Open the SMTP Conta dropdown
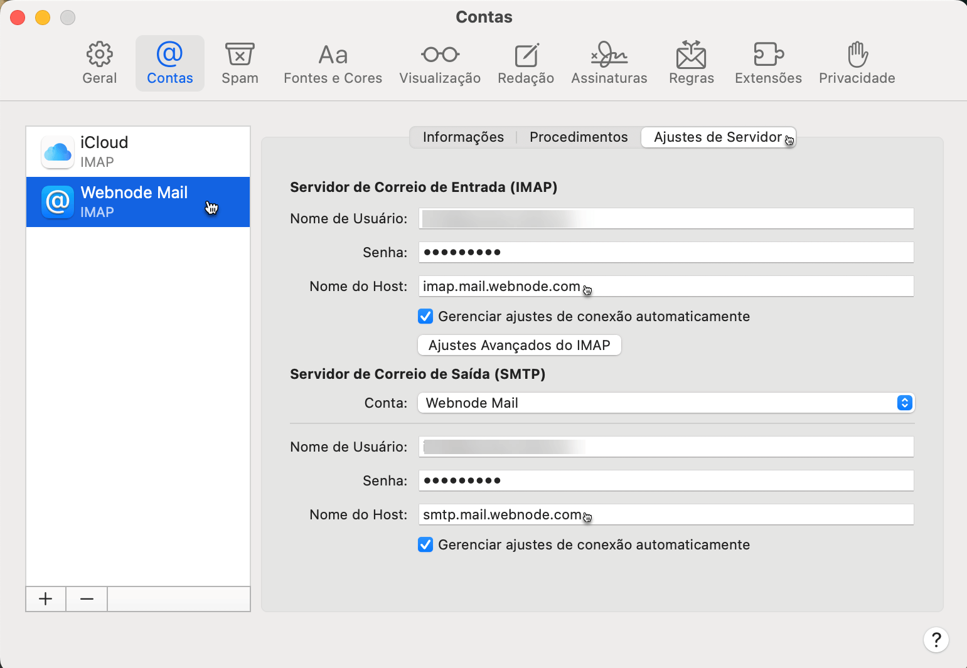967x668 pixels. click(x=666, y=403)
